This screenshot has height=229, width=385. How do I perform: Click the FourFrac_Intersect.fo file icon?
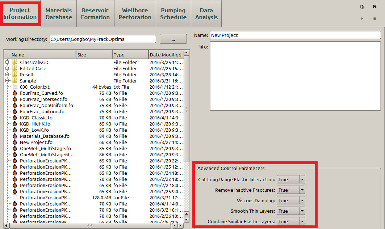[x=15, y=99]
